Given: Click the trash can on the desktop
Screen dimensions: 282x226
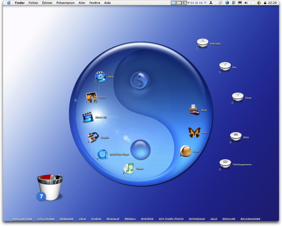Looking at the screenshot, I should 50,187.
